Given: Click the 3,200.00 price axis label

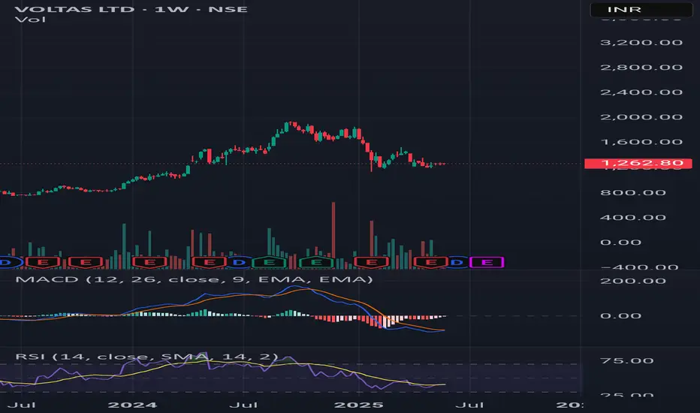Looking at the screenshot, I should [x=641, y=43].
